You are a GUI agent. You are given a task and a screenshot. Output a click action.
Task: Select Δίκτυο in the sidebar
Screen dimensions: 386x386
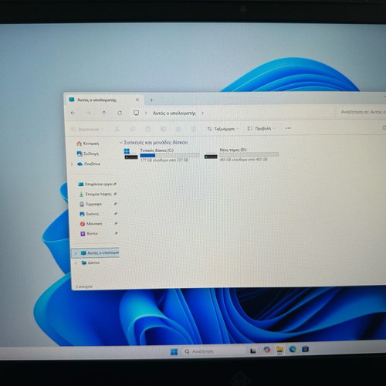point(90,262)
